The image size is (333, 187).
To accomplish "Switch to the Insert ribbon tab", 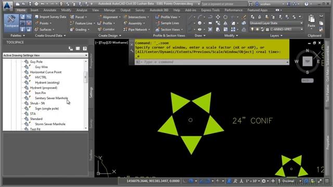I will tap(34, 10).
